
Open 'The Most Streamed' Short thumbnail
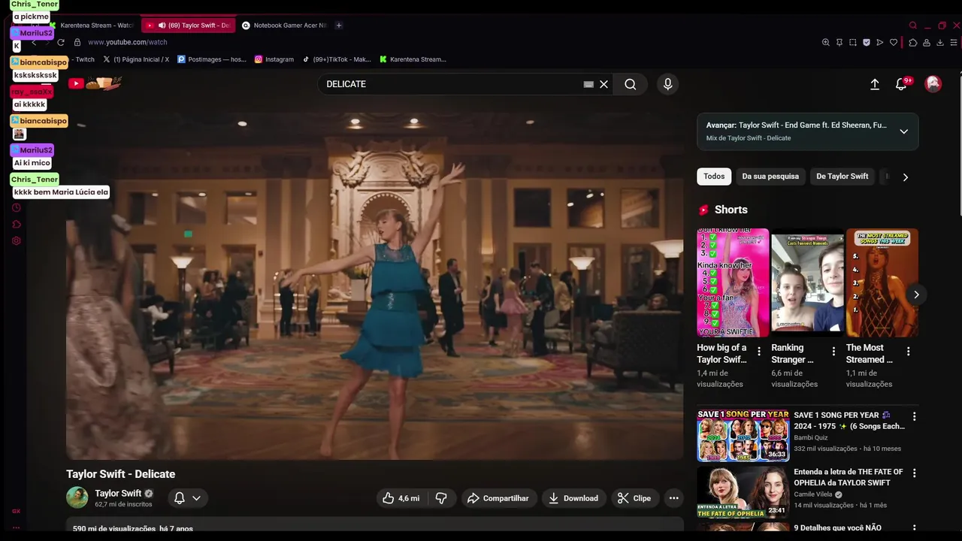[882, 283]
